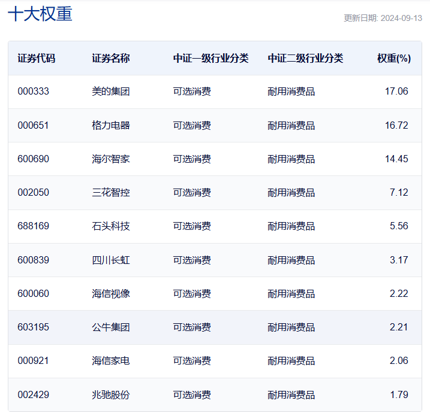Click 可选消费 in the 美的集团 row
This screenshot has width=430, height=419.
click(x=192, y=91)
